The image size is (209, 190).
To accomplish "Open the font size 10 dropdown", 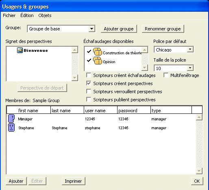I will 190,68.
